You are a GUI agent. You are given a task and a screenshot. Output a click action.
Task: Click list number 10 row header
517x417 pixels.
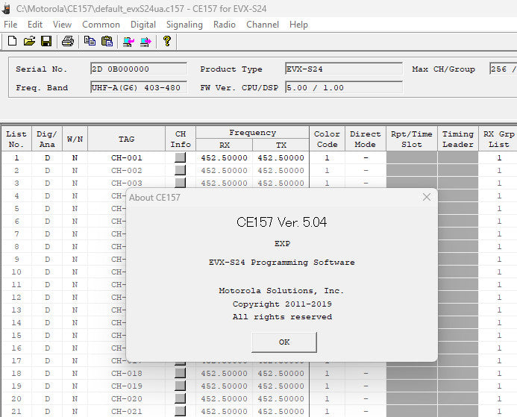(16, 272)
